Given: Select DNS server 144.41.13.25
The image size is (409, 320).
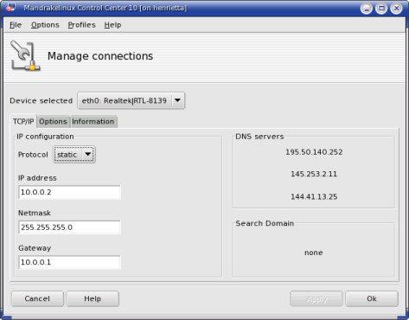Looking at the screenshot, I should [314, 196].
